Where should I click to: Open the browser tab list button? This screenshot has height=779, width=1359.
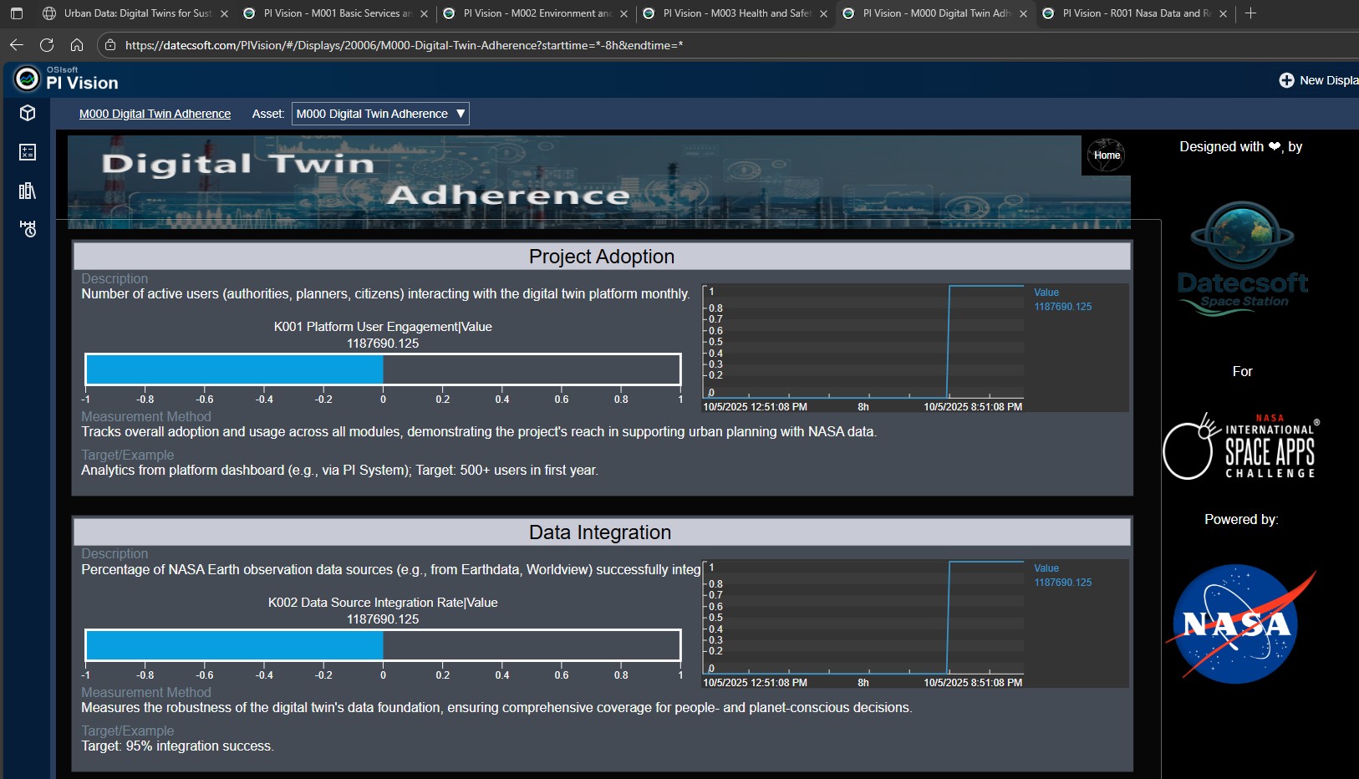16,13
